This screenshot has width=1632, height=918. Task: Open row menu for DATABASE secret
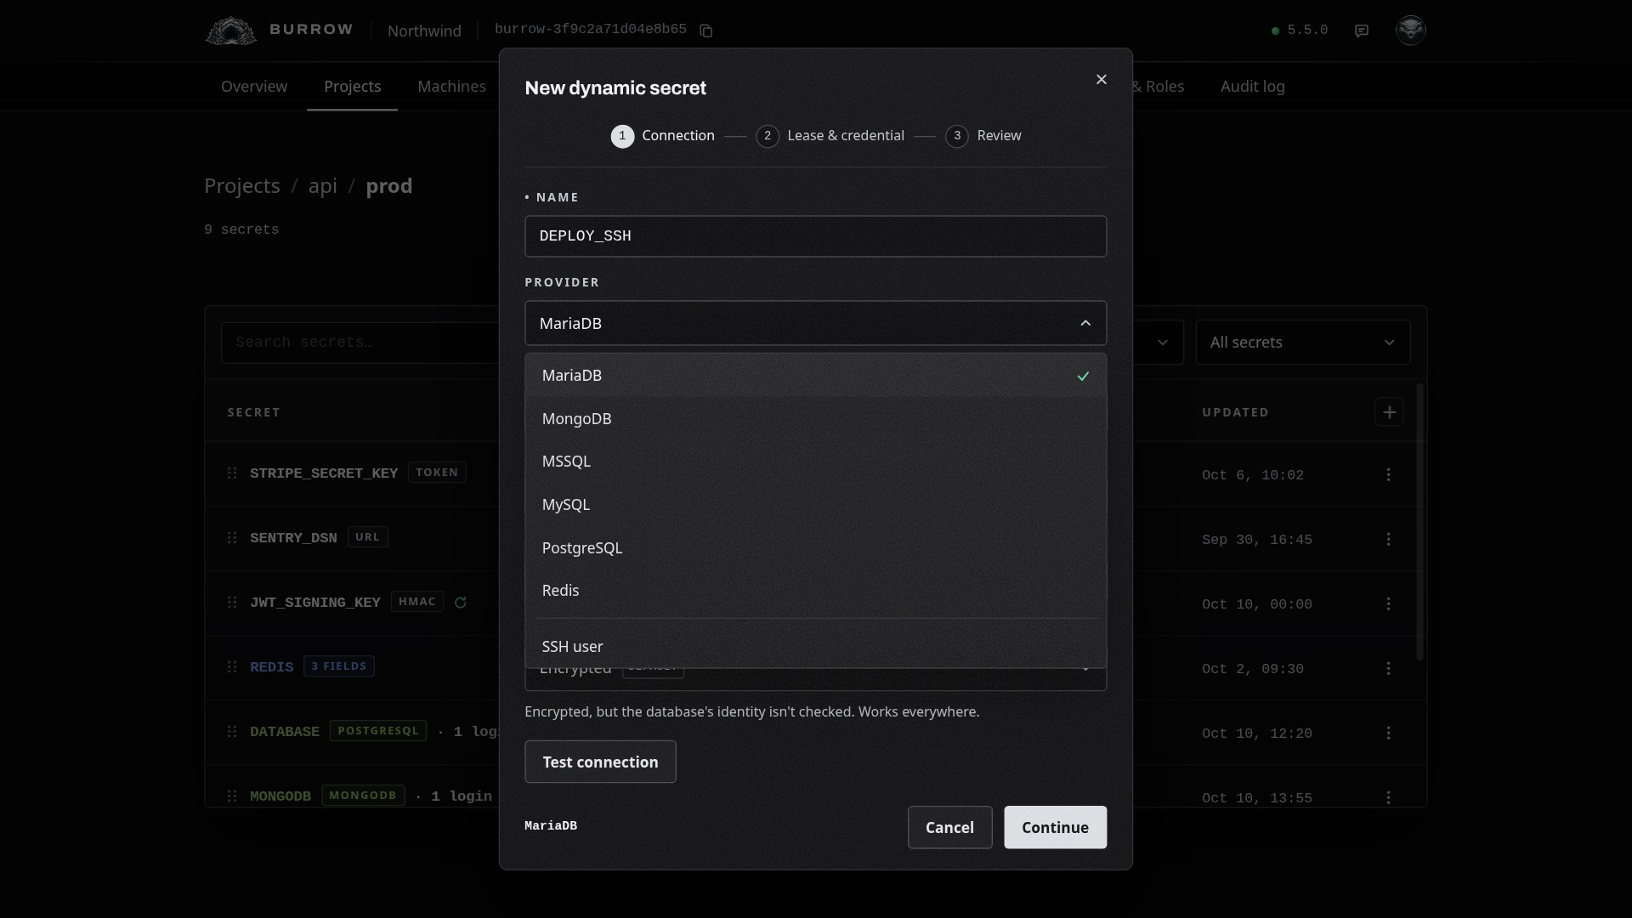(x=1389, y=733)
